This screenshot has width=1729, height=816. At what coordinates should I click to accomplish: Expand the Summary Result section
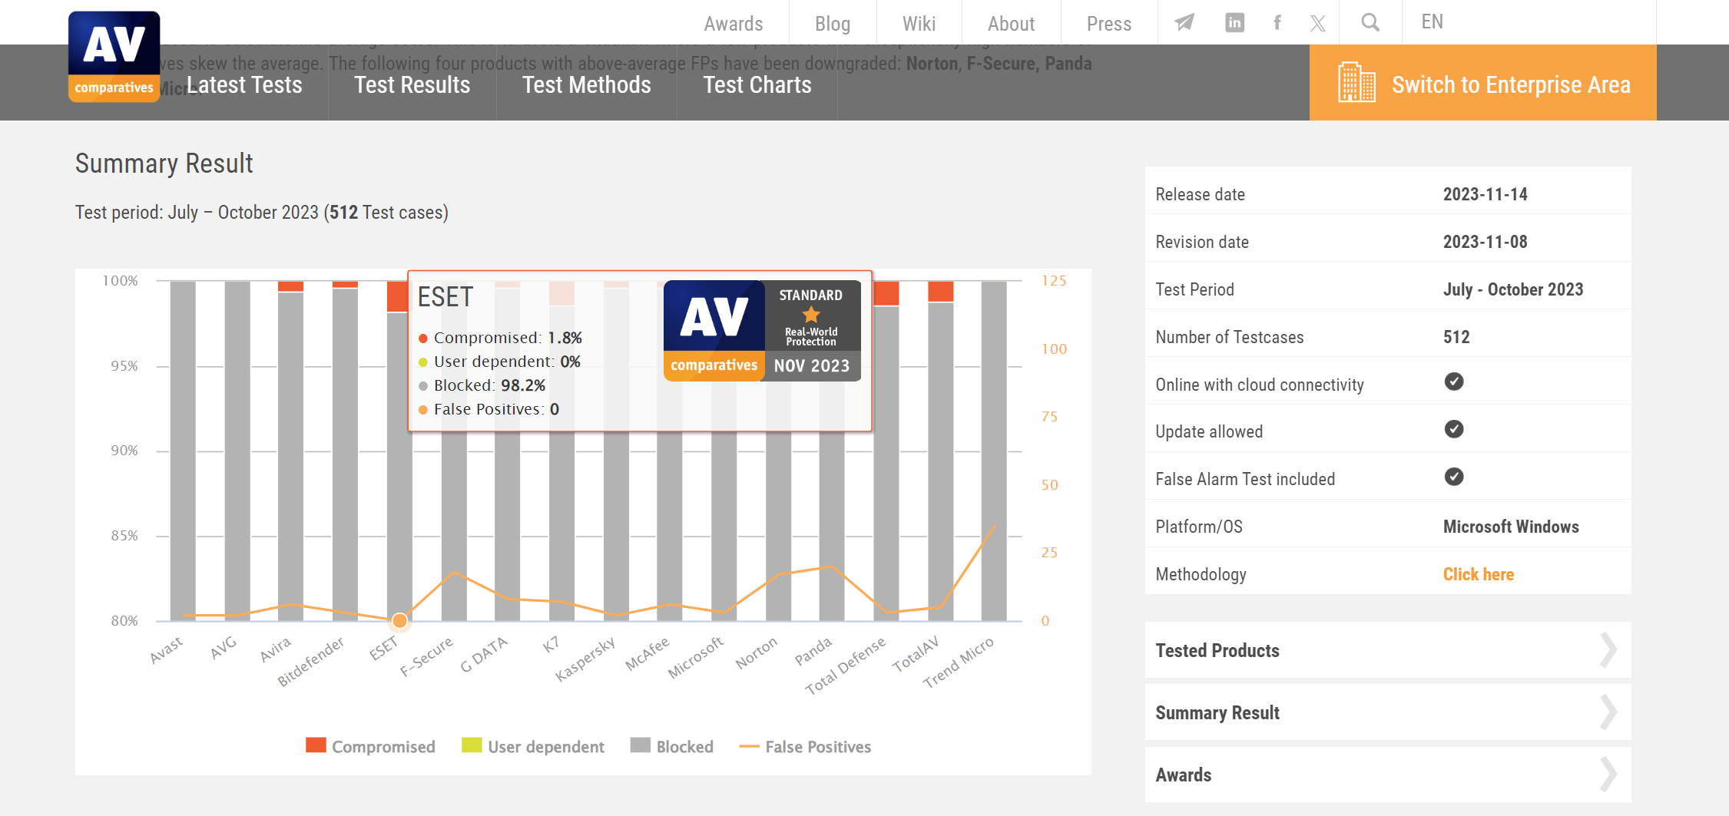click(1388, 712)
